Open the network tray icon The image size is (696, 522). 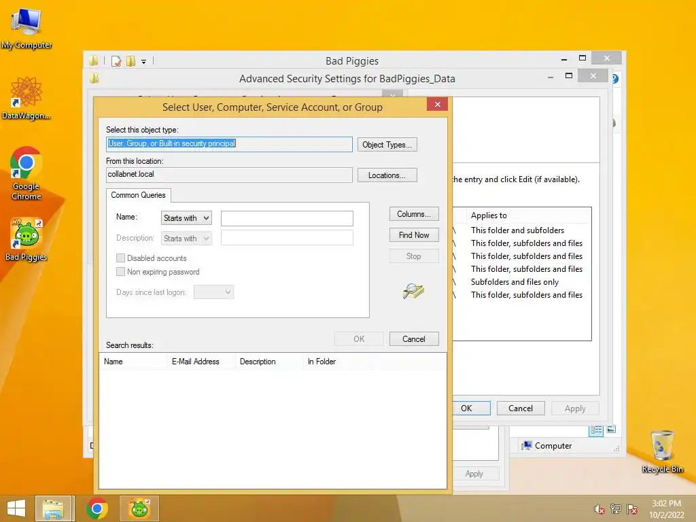click(x=616, y=509)
